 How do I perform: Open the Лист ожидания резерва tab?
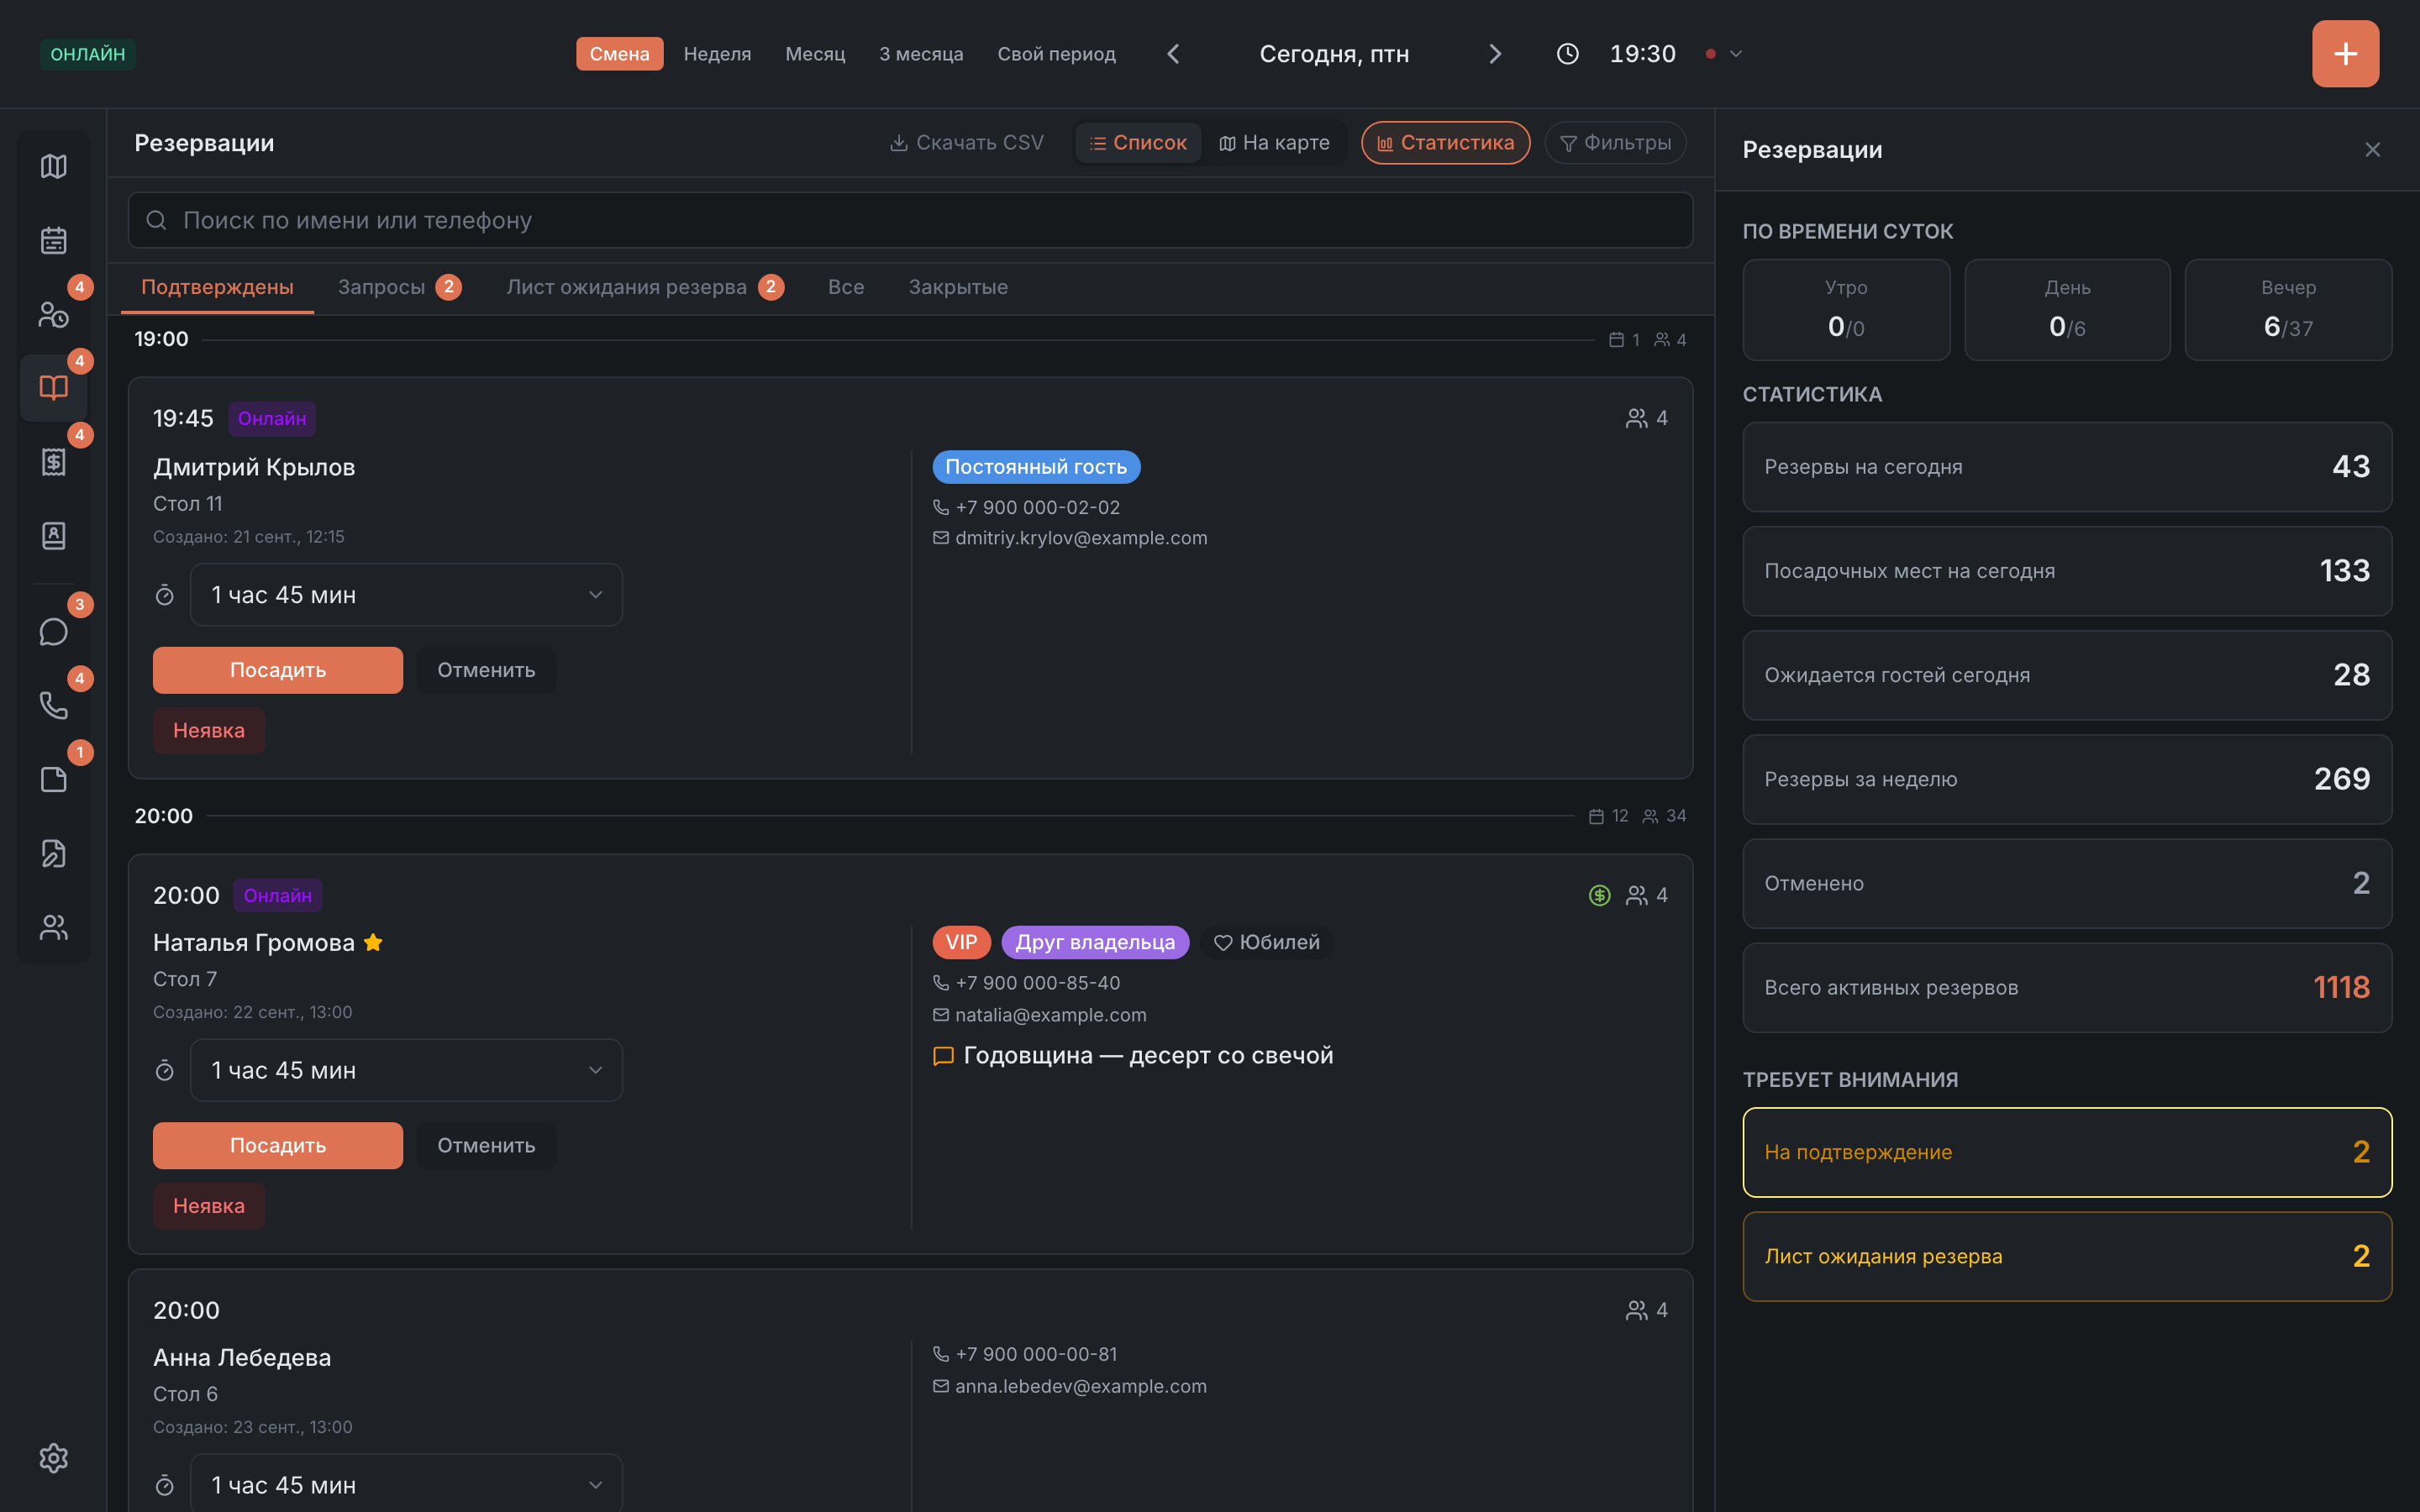coord(645,287)
